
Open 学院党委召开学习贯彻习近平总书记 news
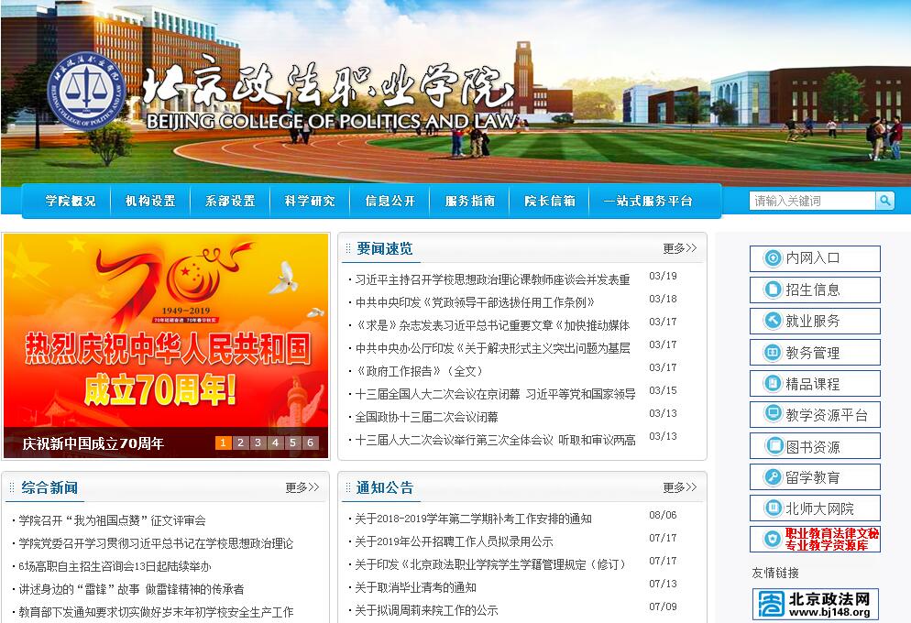tap(156, 543)
